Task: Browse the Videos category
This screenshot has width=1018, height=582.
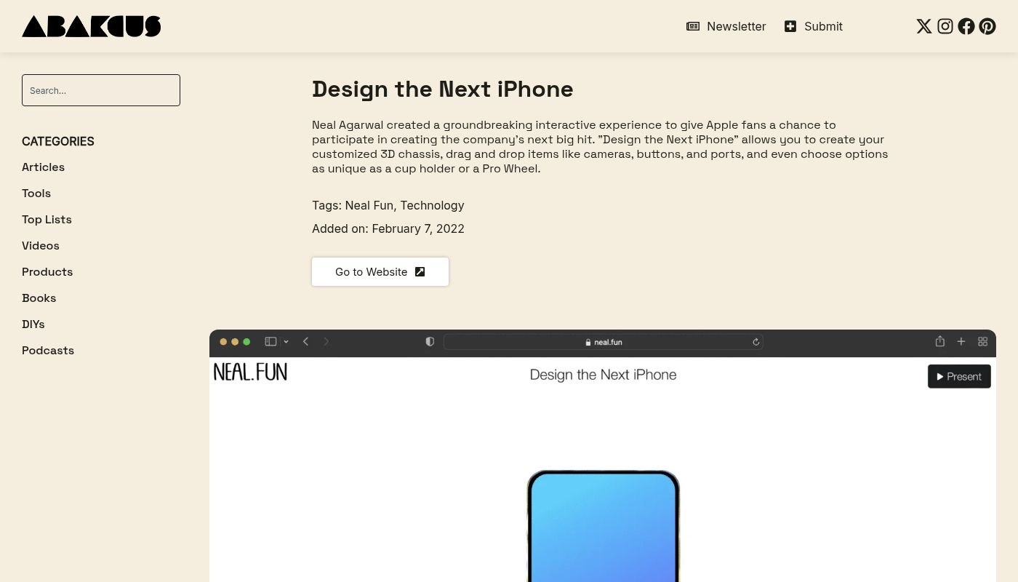Action: pyautogui.click(x=41, y=245)
